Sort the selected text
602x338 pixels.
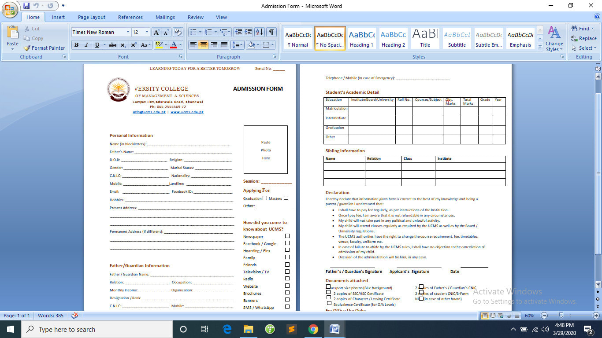point(260,32)
